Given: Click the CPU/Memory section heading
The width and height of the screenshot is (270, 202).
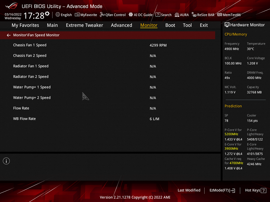Looking at the screenshot, I should tap(236, 34).
